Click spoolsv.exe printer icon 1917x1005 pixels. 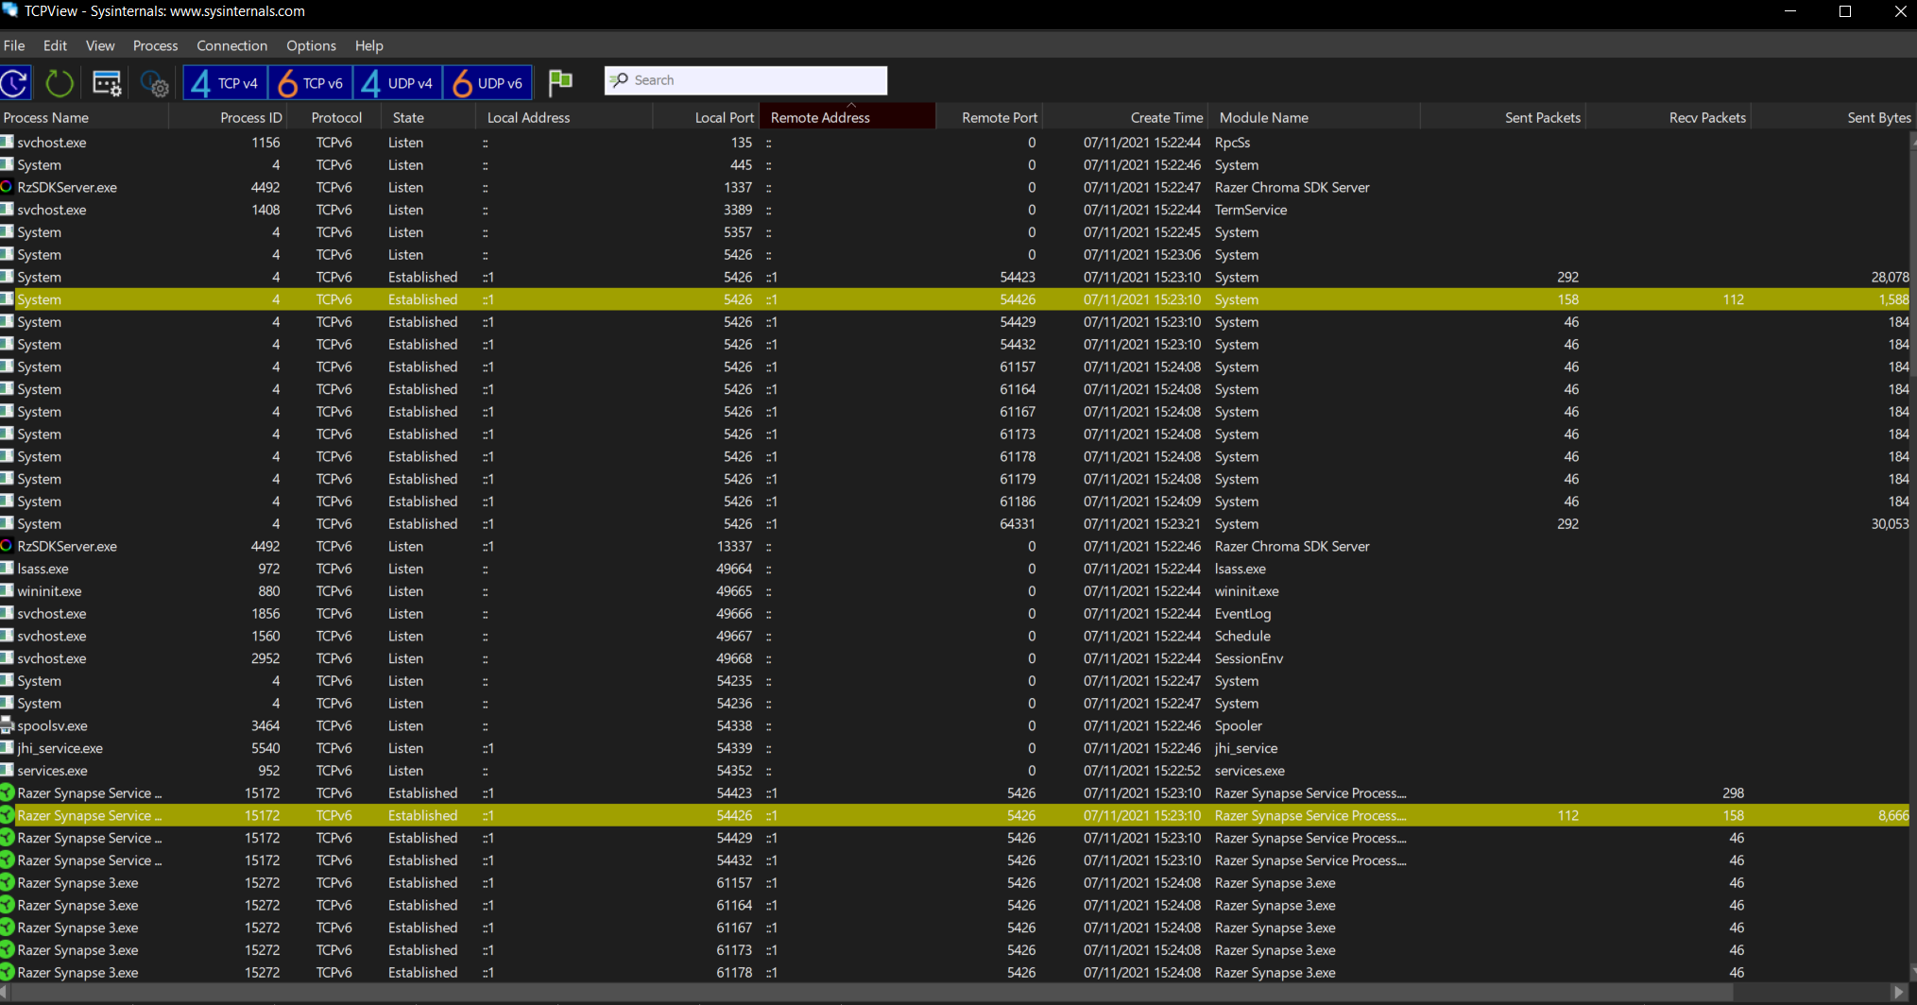point(7,725)
